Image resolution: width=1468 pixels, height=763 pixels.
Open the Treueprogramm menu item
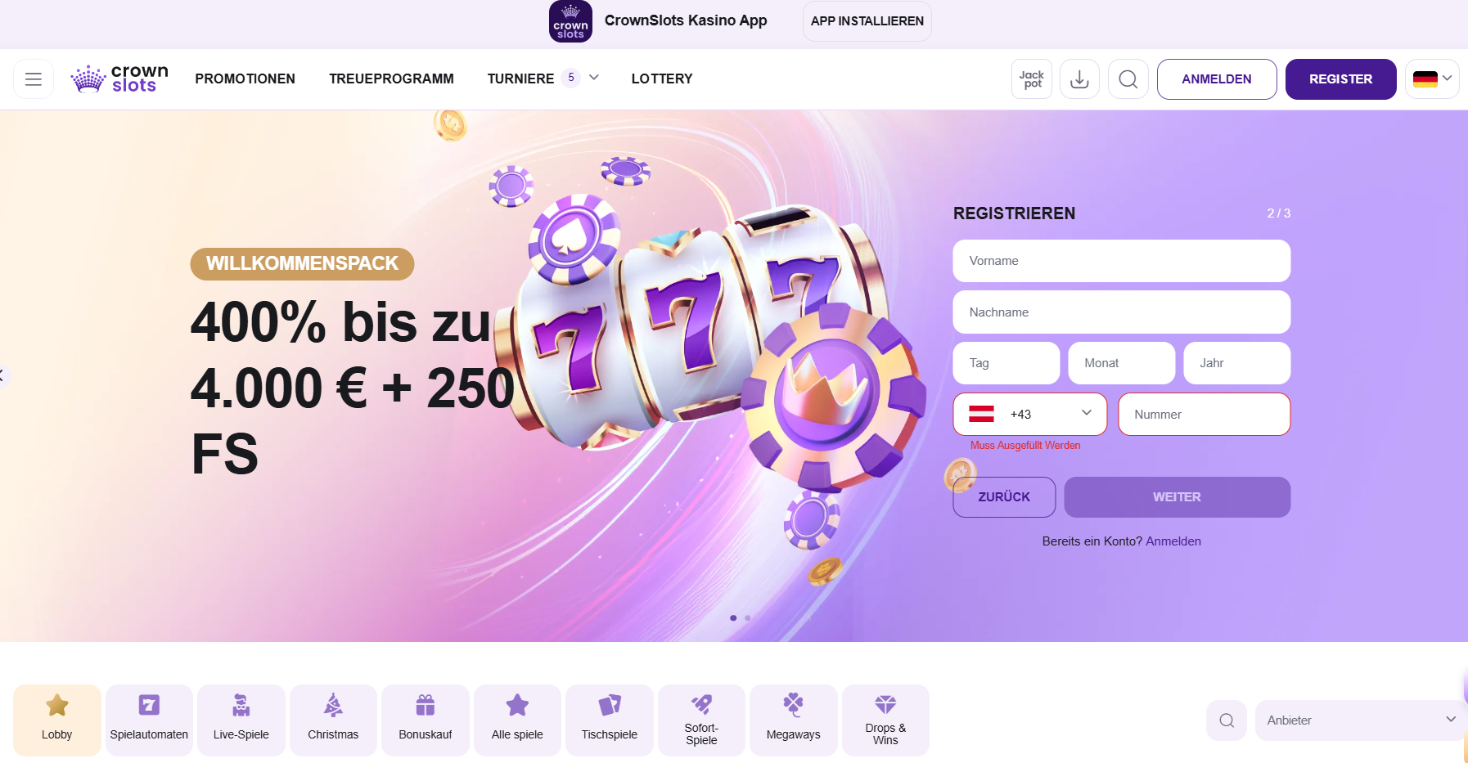tap(391, 79)
